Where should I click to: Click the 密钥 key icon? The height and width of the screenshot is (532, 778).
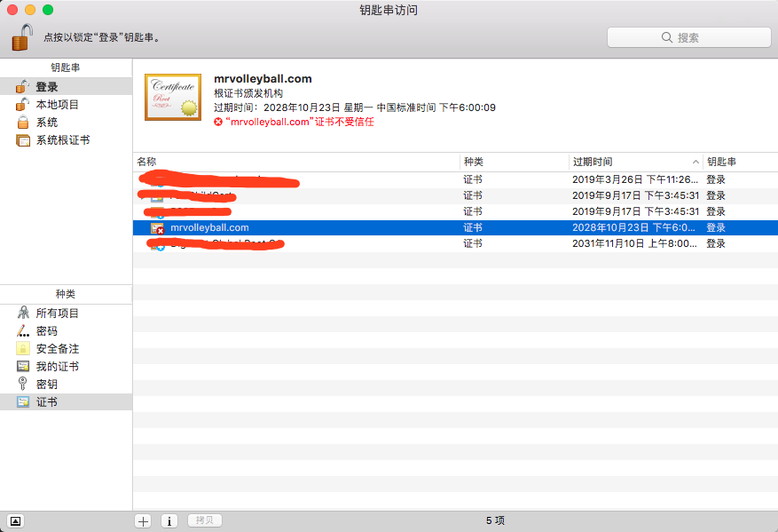pyautogui.click(x=22, y=384)
